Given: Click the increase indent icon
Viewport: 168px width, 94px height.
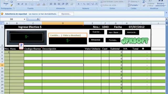Looking at the screenshot, I should (67, 4).
